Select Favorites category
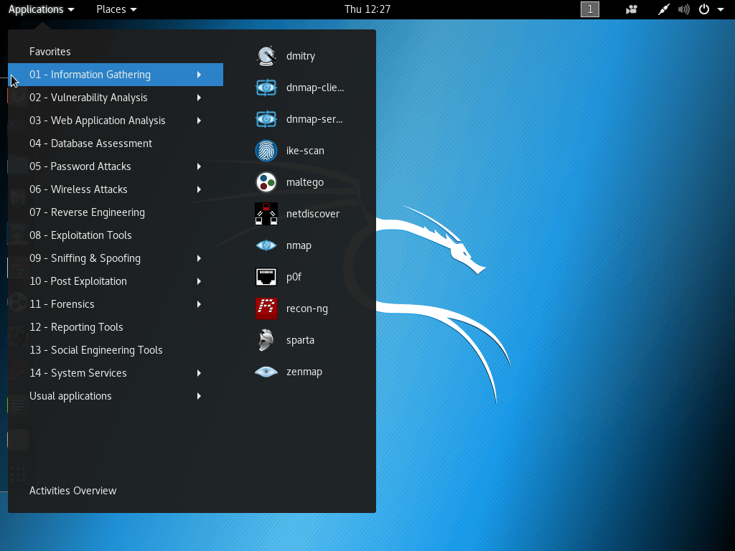 tap(50, 52)
